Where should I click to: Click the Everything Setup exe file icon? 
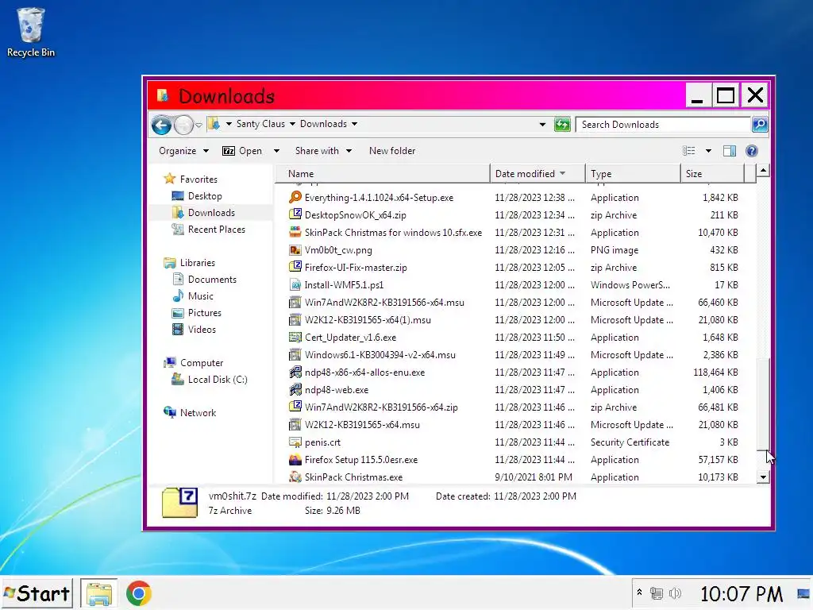pyautogui.click(x=295, y=197)
